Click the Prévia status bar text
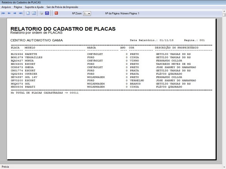 tap(5, 167)
